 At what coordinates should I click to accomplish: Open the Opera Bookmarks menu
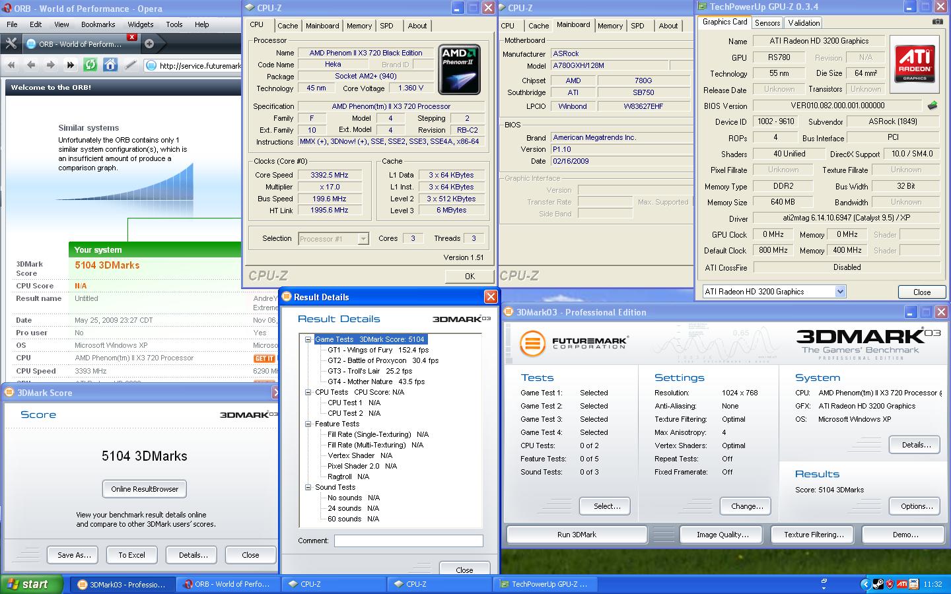point(98,24)
